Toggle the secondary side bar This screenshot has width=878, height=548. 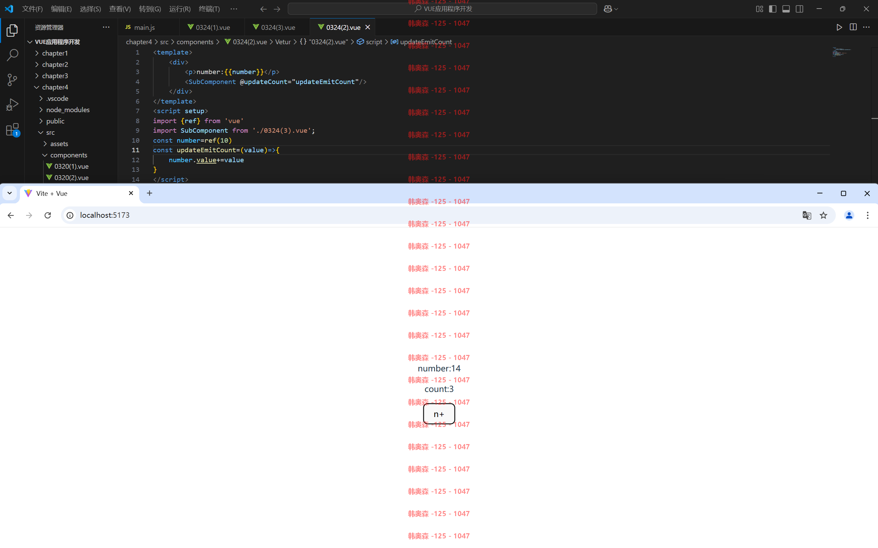click(x=799, y=9)
